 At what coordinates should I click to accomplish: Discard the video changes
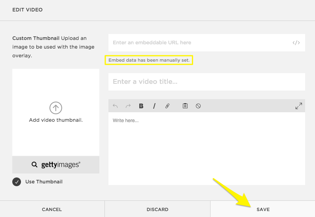point(157,209)
